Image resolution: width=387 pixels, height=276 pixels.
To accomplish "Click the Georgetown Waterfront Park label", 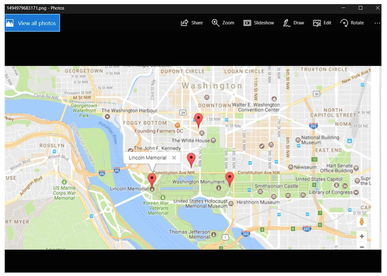I will click(84, 111).
